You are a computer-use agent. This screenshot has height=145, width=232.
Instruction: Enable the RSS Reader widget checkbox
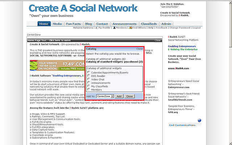89,76
